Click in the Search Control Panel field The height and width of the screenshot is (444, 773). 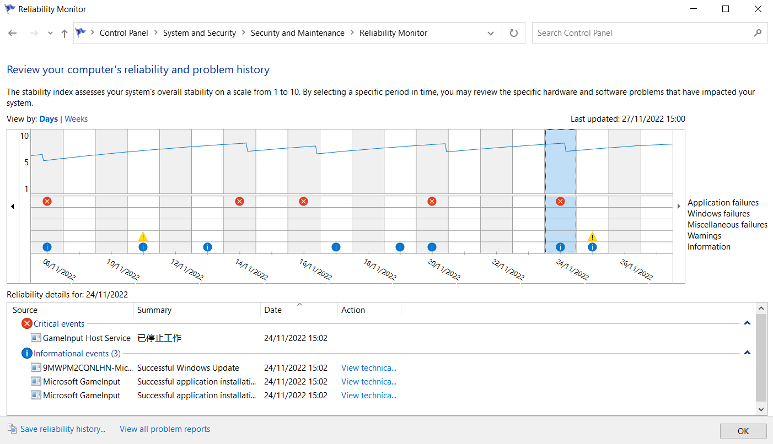click(x=642, y=33)
